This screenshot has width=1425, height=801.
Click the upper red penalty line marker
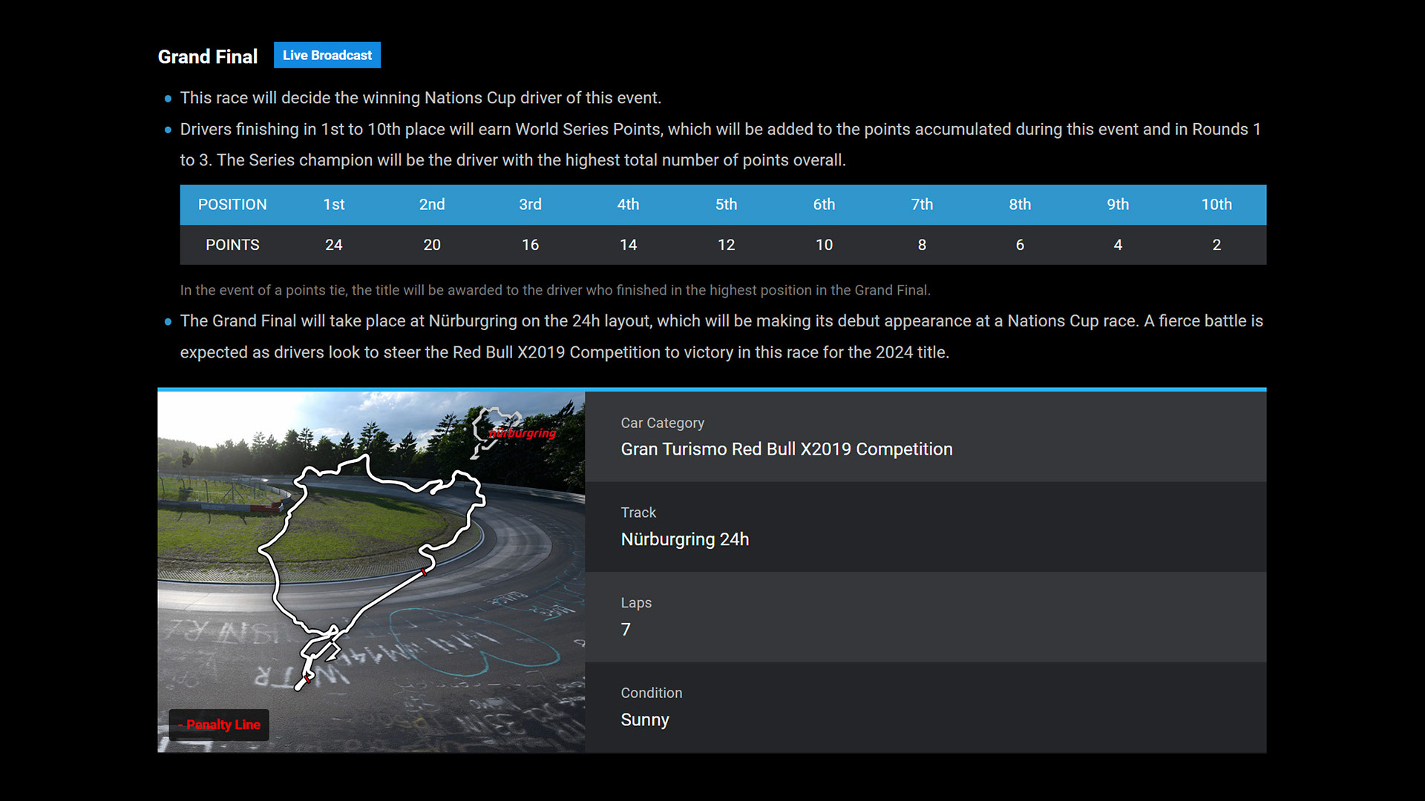coord(424,572)
